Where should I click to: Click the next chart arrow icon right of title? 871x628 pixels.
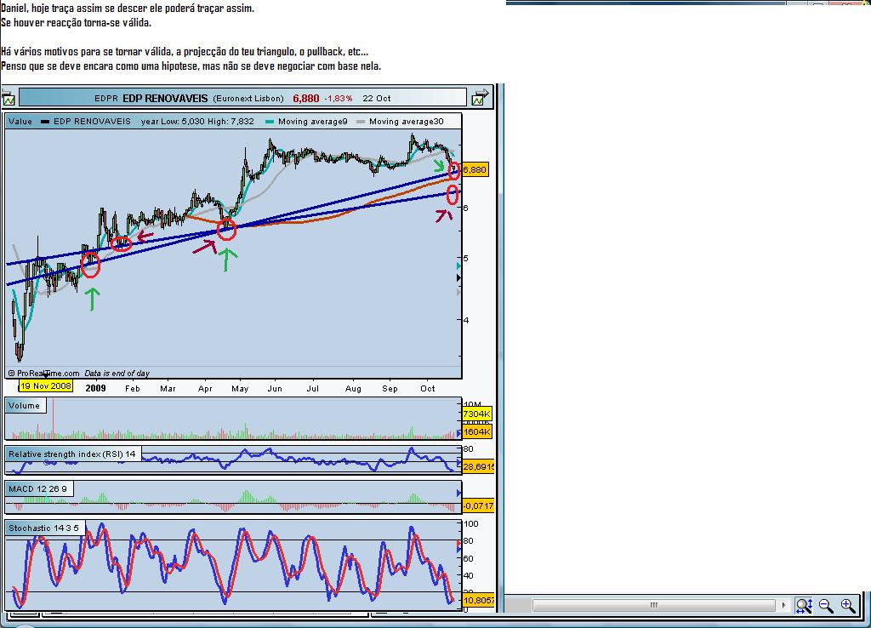481,97
